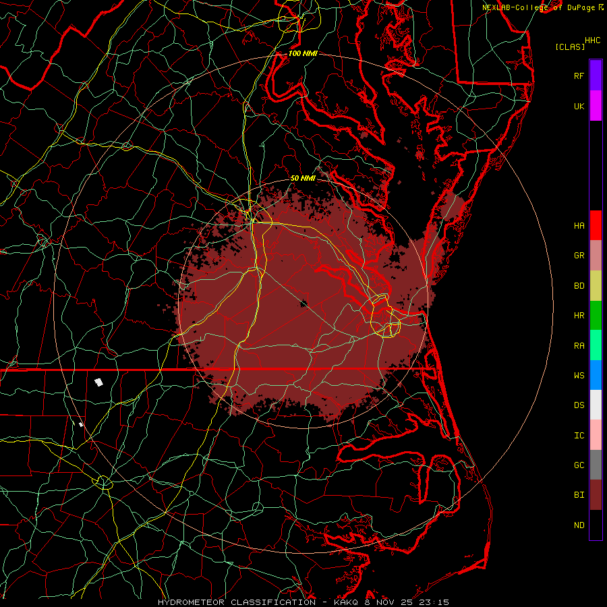Image resolution: width=607 pixels, height=607 pixels.
Task: Click the WS blue legend swatch
Action: [596, 375]
